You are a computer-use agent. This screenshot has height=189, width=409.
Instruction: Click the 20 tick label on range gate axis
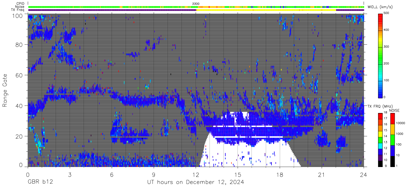click(19, 136)
